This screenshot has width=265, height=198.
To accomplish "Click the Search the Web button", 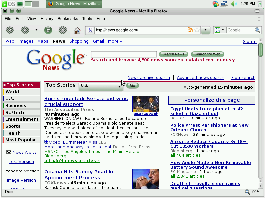I will pos(208,54).
